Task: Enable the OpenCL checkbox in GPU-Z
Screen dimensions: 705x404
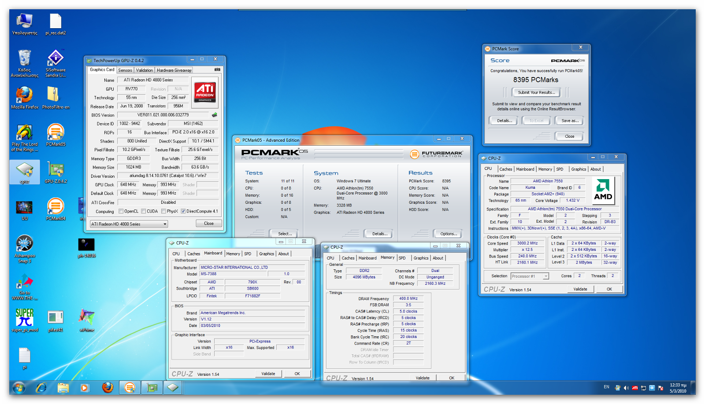Action: coord(121,211)
